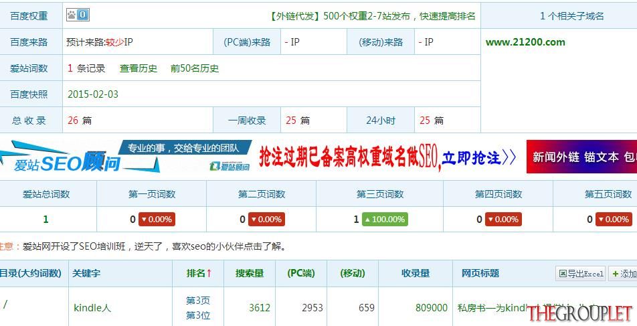
Task: Open the SEO培训班 notice link
Action: 155,246
